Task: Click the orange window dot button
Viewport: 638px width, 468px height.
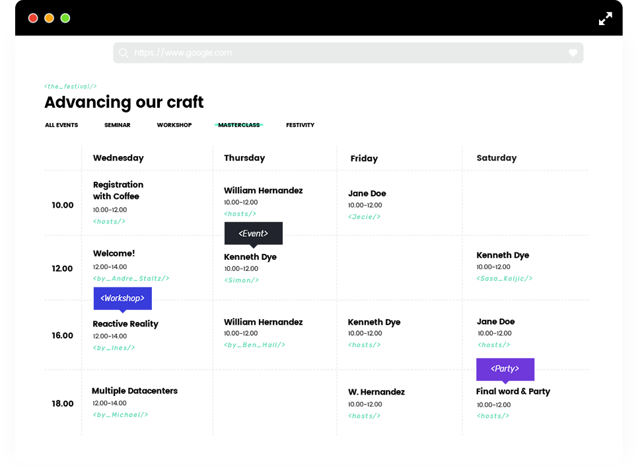Action: (x=49, y=18)
